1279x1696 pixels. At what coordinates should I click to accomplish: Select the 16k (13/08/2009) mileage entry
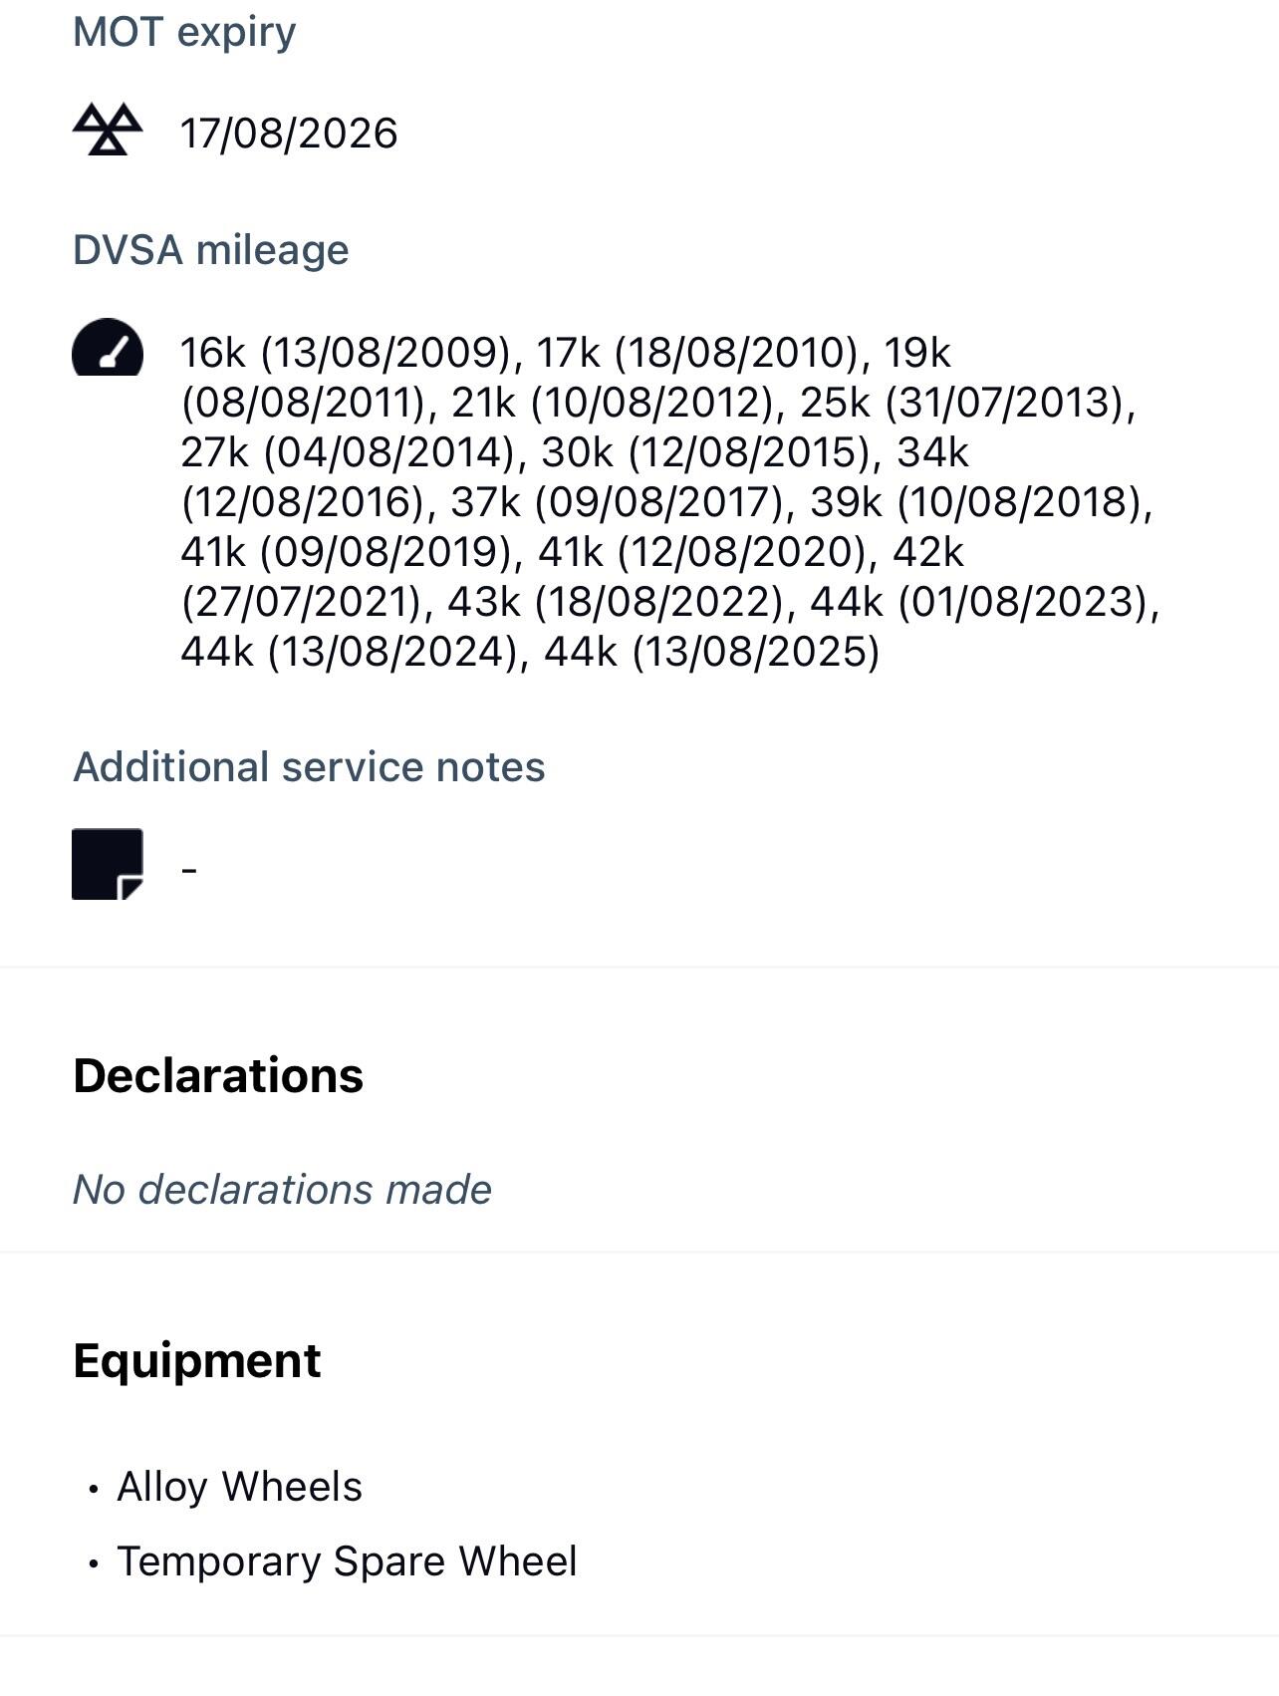(351, 353)
